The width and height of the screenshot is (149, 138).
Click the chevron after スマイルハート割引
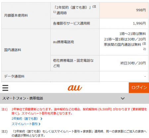coord(39,124)
